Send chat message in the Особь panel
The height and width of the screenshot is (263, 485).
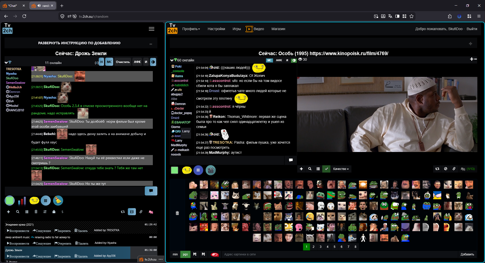291,160
